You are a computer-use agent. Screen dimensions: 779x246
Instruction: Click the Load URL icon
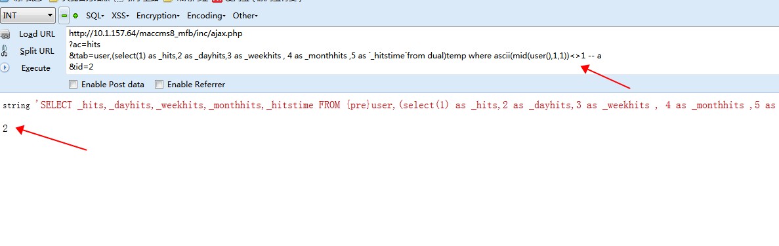(5, 34)
